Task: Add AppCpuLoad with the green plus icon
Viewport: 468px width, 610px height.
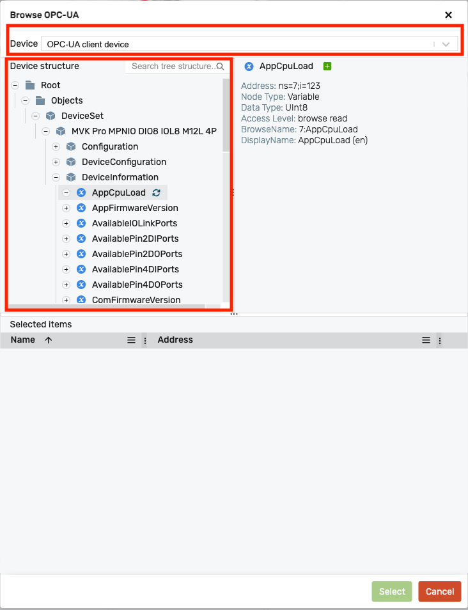Action: point(327,66)
